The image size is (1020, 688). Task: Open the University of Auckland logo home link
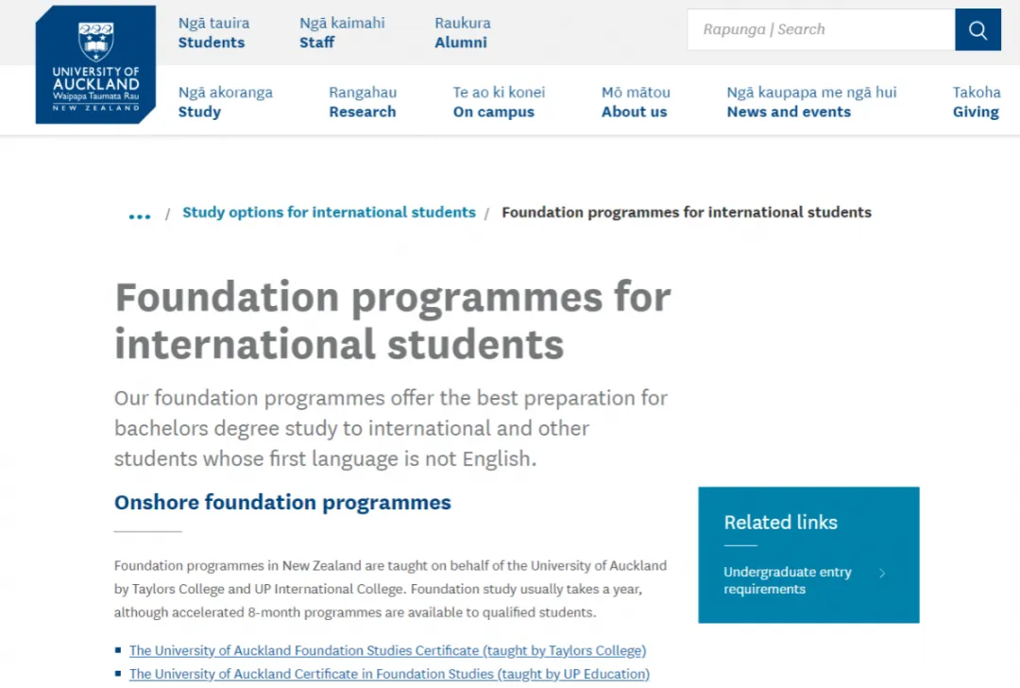click(95, 64)
